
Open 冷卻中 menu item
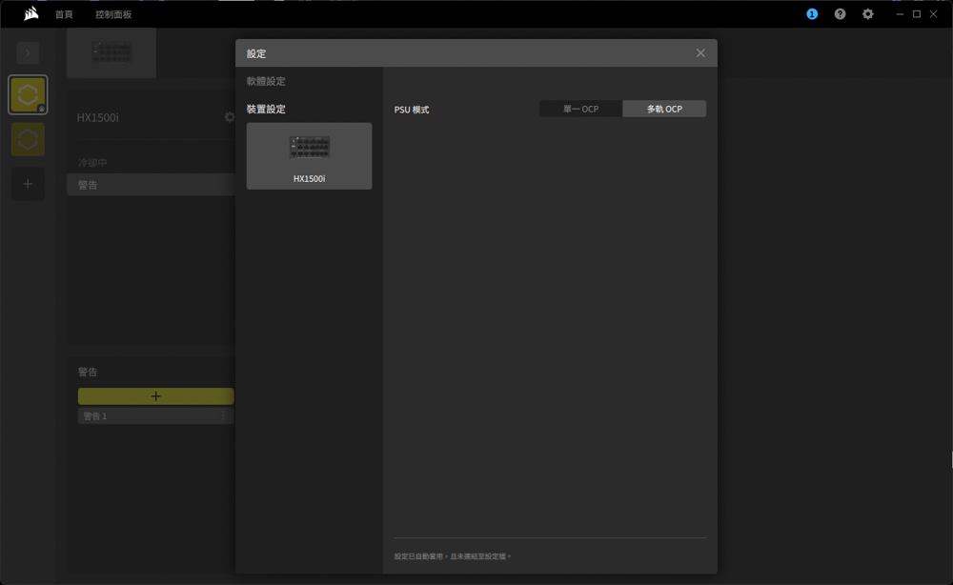click(92, 162)
